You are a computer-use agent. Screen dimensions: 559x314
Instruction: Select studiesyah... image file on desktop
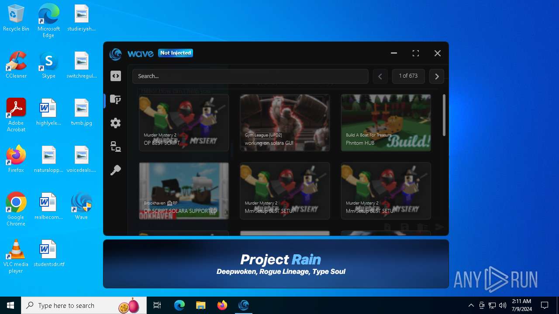tap(81, 18)
